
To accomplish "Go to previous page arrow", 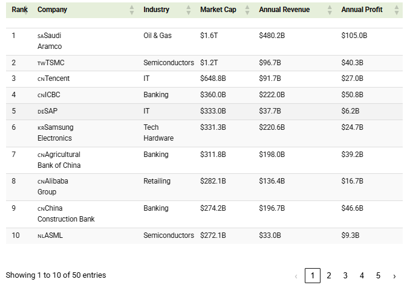I will click(x=296, y=276).
